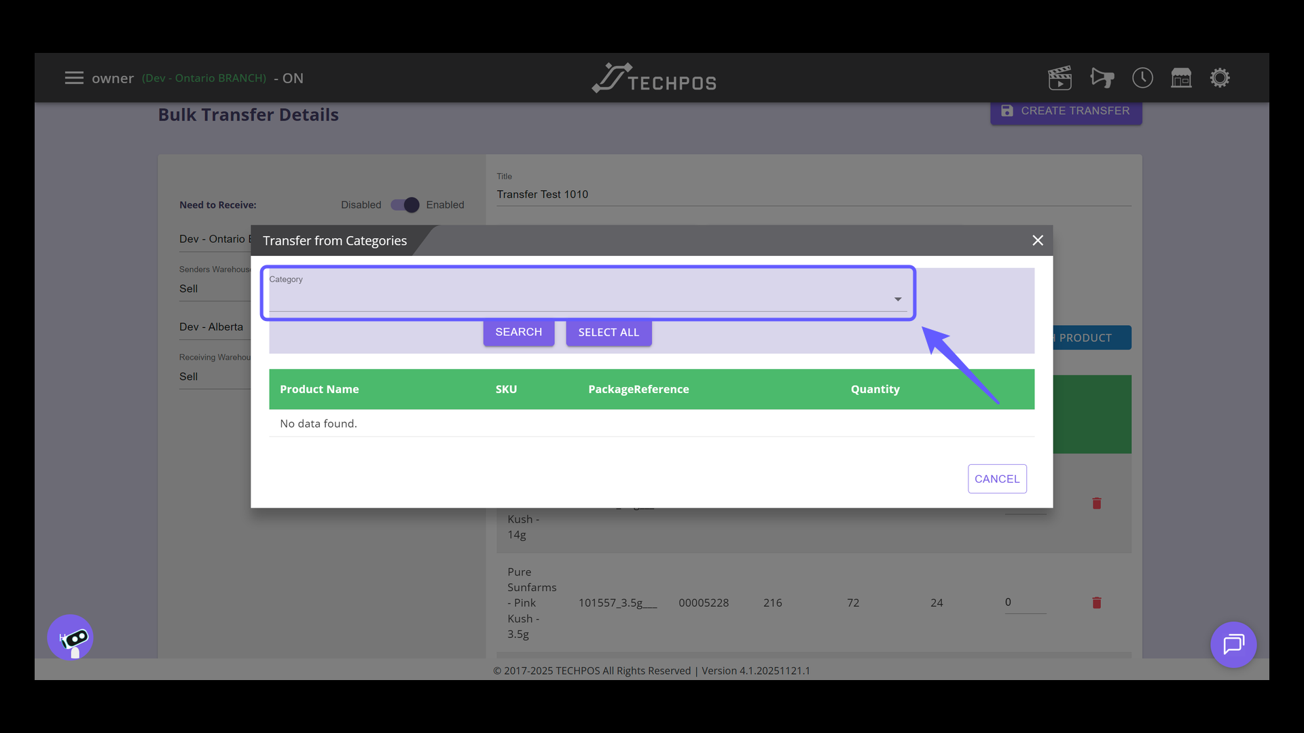Click the CREATE TRANSFER button
This screenshot has height=733, width=1304.
(1066, 111)
